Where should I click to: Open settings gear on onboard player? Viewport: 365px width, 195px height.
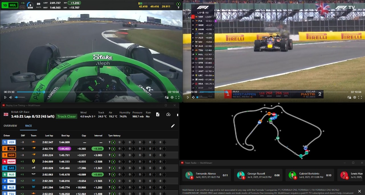point(172,97)
